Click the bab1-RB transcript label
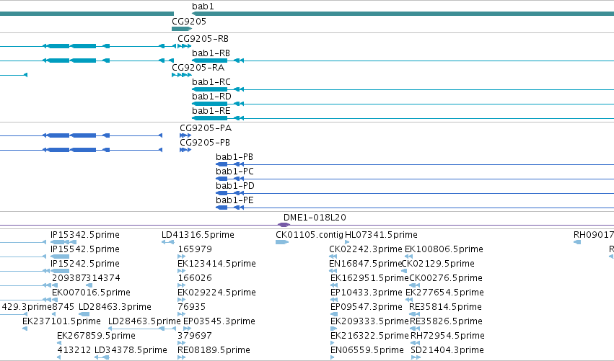 click(x=211, y=53)
